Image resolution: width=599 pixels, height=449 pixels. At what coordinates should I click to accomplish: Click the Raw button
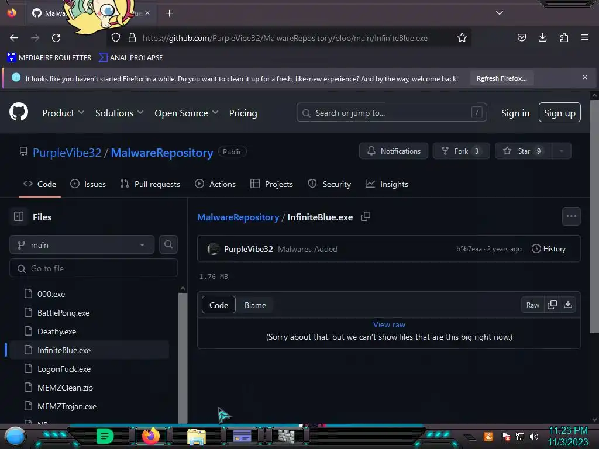[x=532, y=305]
